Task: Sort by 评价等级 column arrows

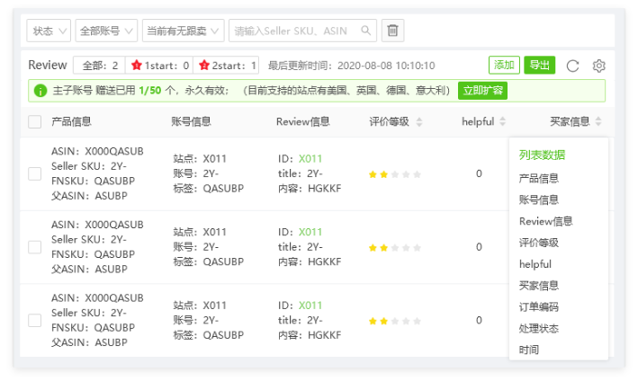Action: (x=419, y=121)
